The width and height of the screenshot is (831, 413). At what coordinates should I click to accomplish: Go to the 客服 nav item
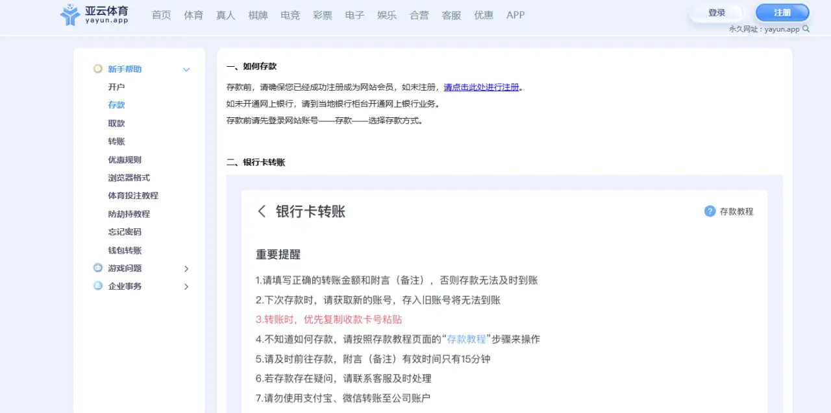click(451, 15)
